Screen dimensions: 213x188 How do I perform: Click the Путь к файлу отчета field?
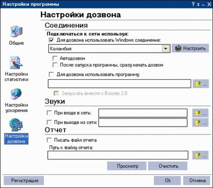coord(118,155)
